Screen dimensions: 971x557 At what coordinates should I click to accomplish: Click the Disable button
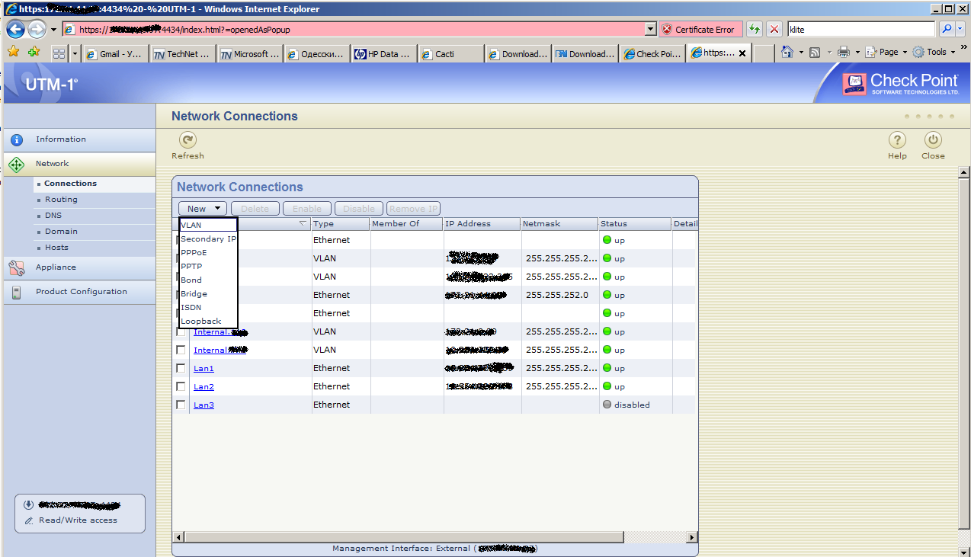pos(359,209)
